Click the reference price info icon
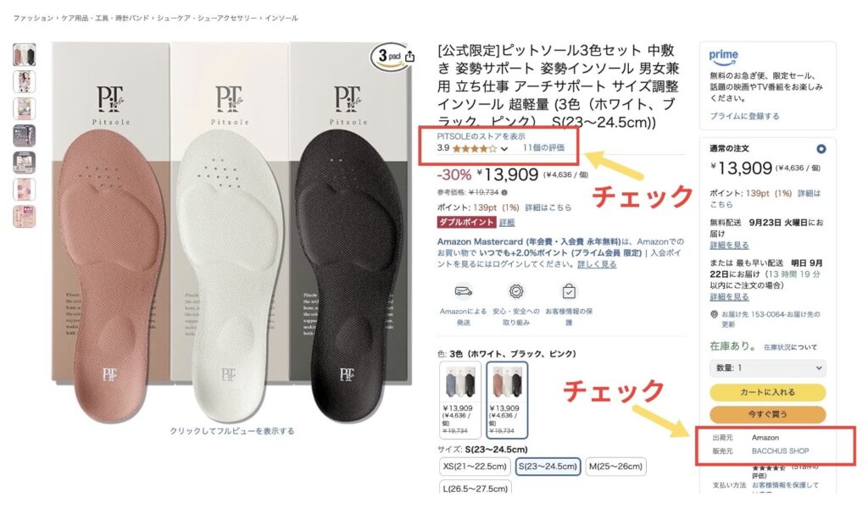 pos(504,192)
